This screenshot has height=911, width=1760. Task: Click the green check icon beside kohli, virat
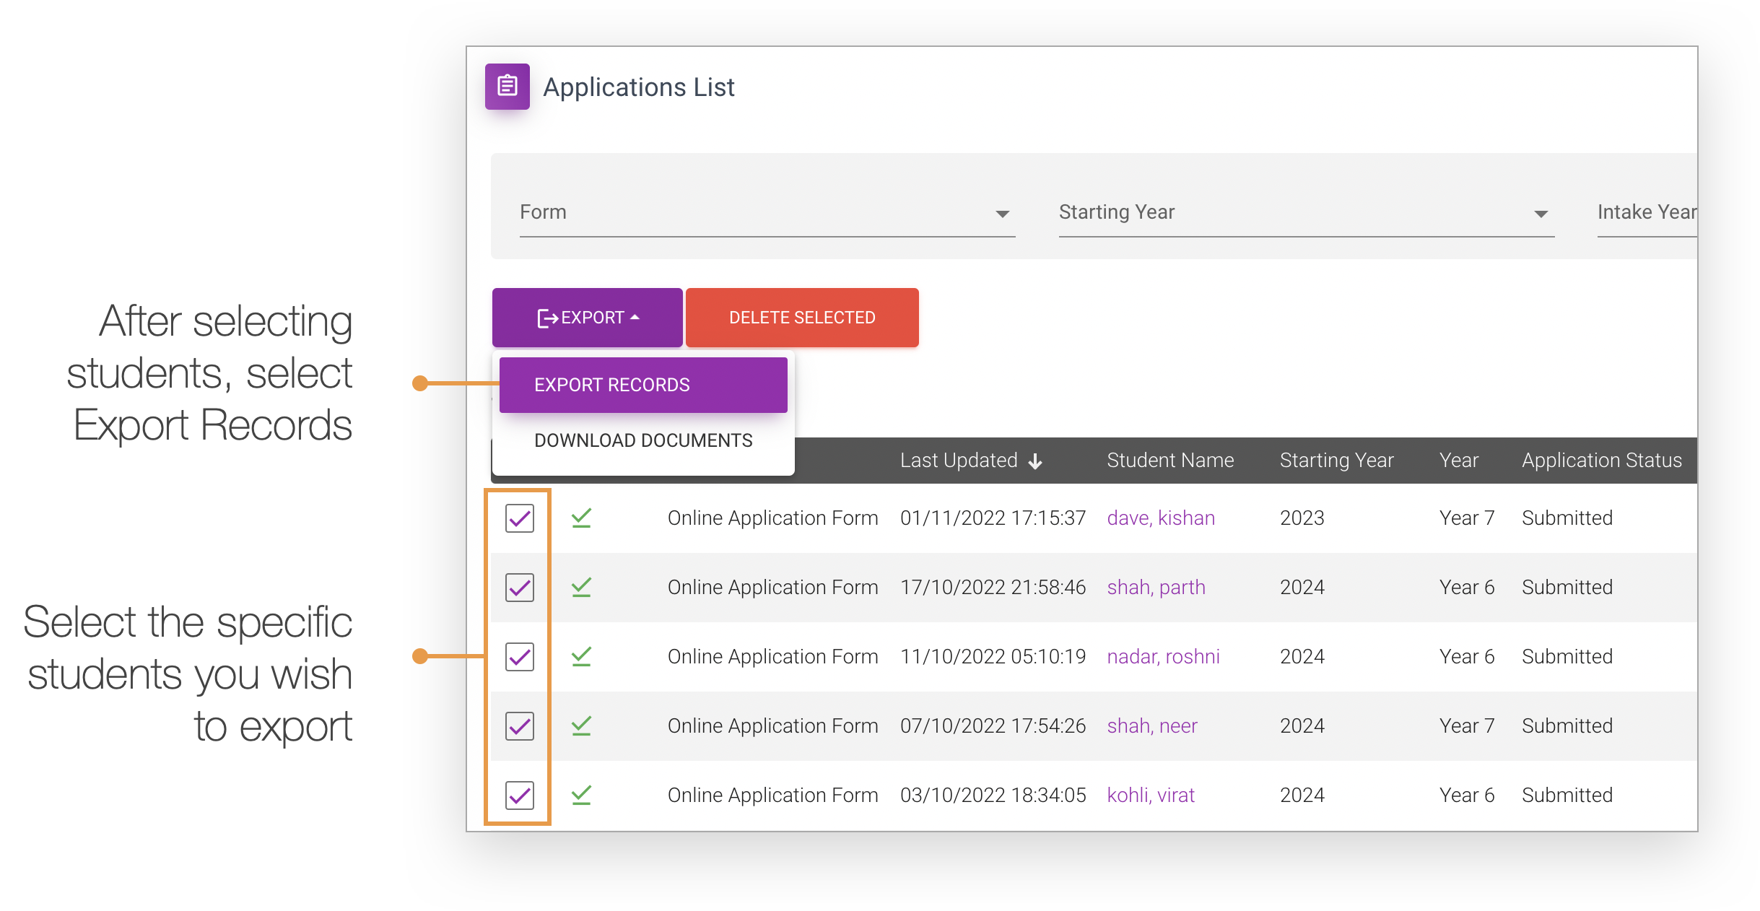point(582,795)
